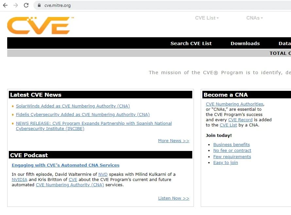Click the orange CVE logo
The height and width of the screenshot is (215, 291).
click(40, 25)
